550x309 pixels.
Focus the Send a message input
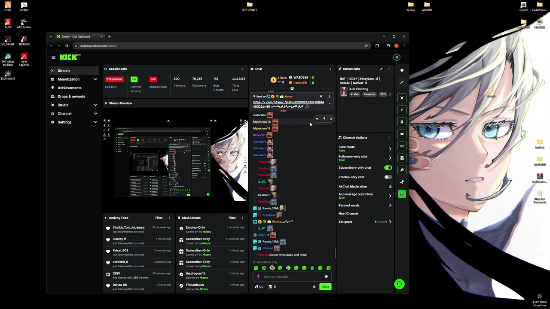292,277
